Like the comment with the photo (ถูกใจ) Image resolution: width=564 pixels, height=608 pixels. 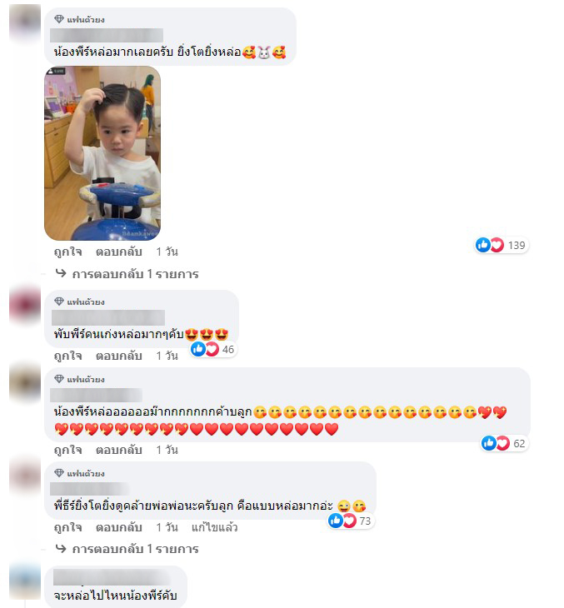tap(67, 252)
